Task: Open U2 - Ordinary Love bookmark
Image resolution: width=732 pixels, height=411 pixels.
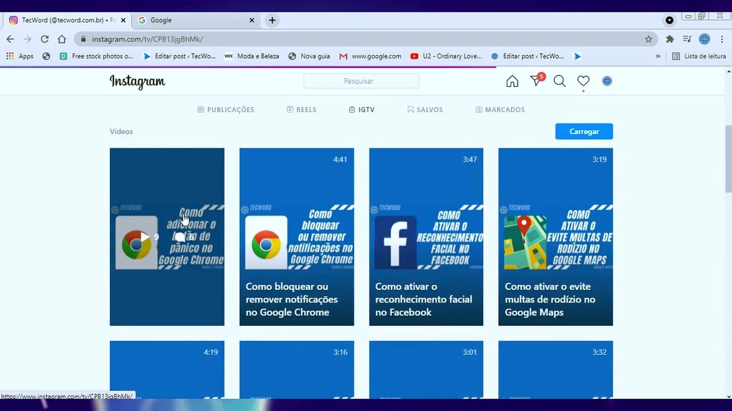Action: point(446,56)
